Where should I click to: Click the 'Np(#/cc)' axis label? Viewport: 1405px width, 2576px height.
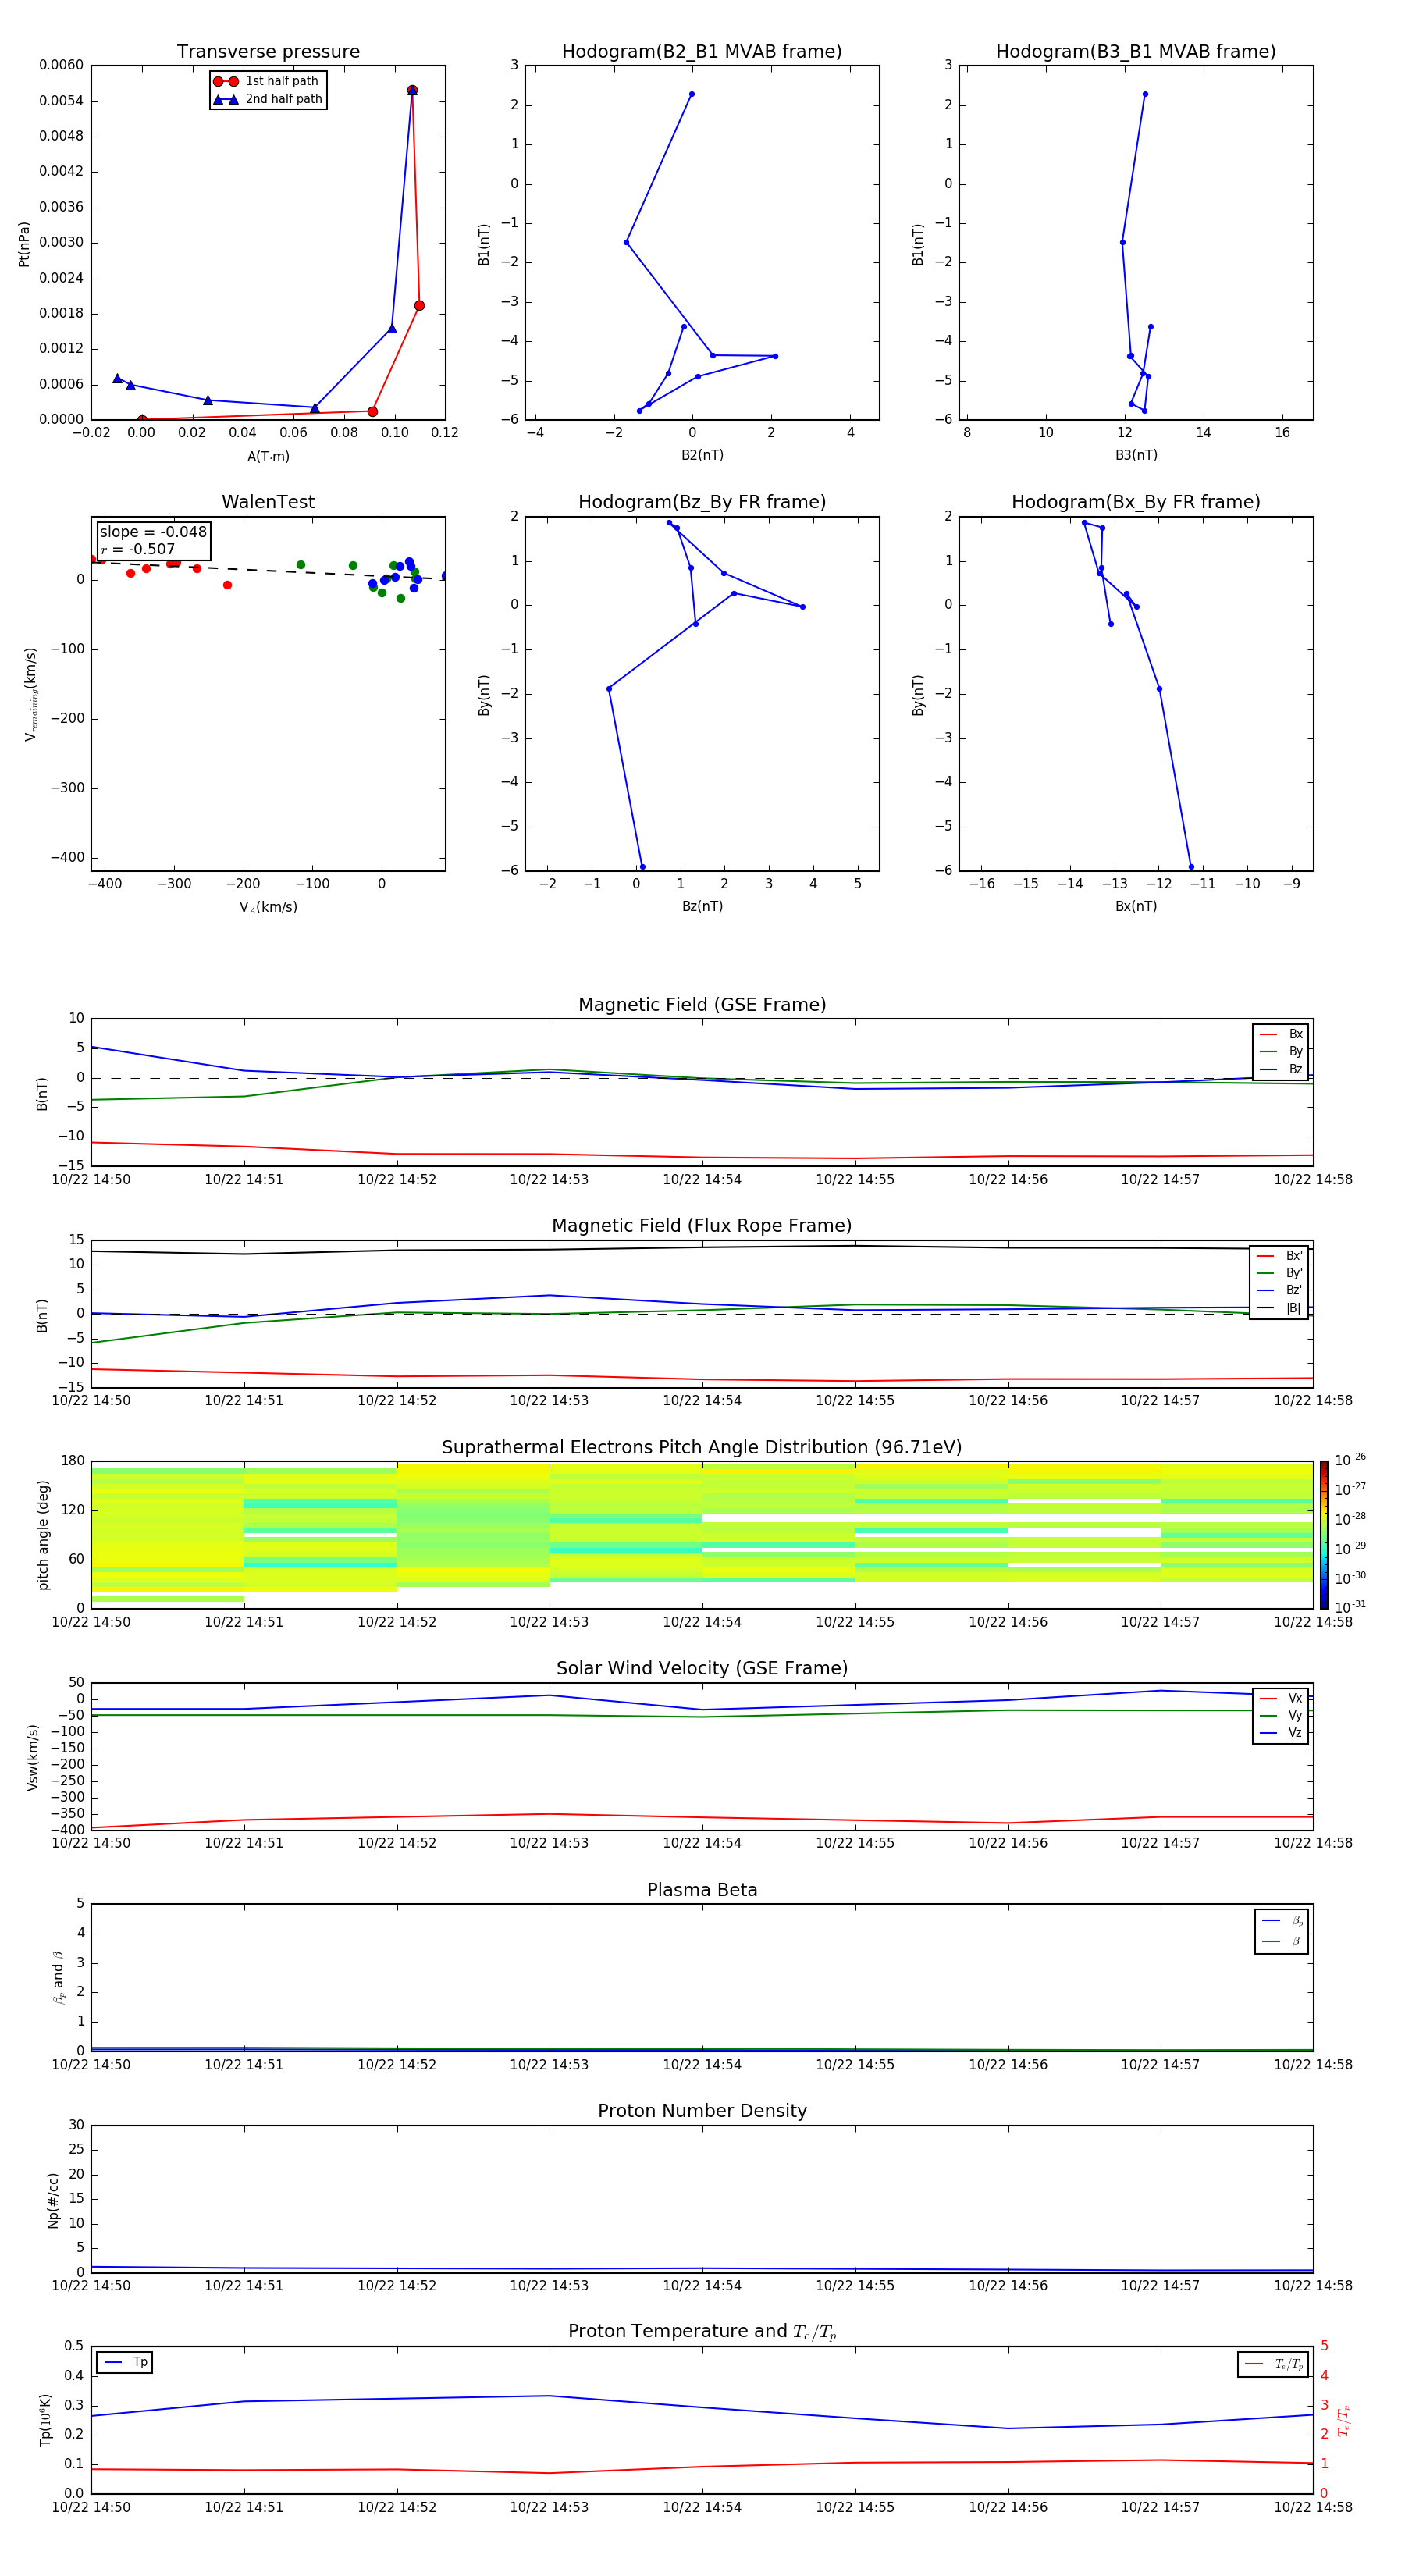(x=52, y=2199)
